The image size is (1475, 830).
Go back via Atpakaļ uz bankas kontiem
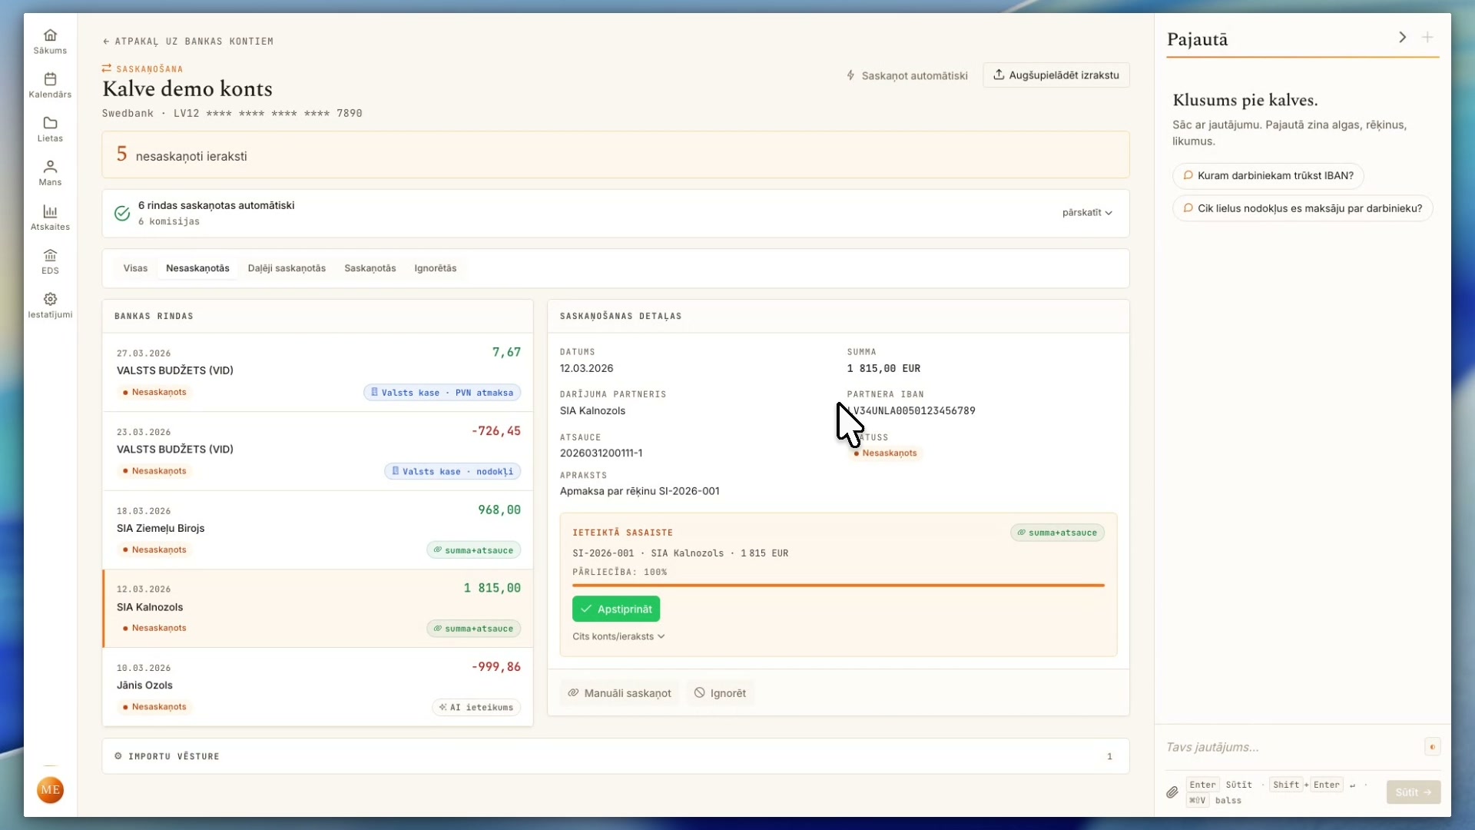[188, 41]
